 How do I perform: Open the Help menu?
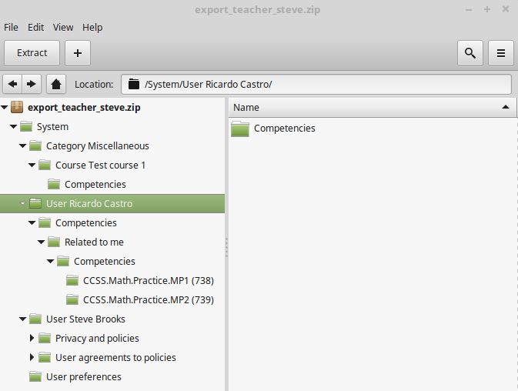92,28
